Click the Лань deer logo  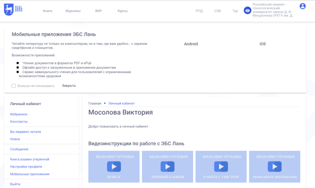[13, 9]
